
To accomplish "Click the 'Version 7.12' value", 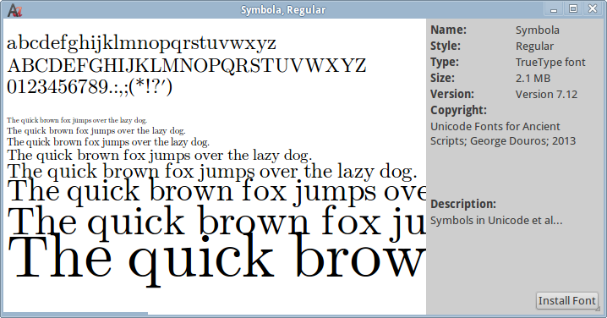I will [x=546, y=94].
